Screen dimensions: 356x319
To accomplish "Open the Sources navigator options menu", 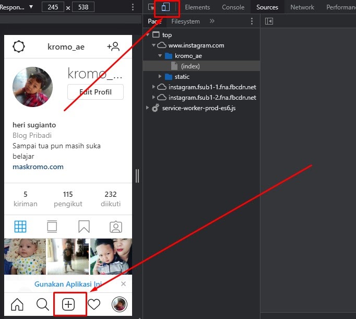I will (252, 21).
